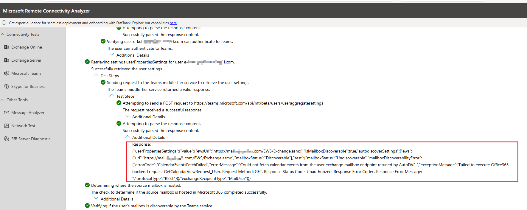
Task: Click the 'Response:' label in details
Action: point(142,144)
